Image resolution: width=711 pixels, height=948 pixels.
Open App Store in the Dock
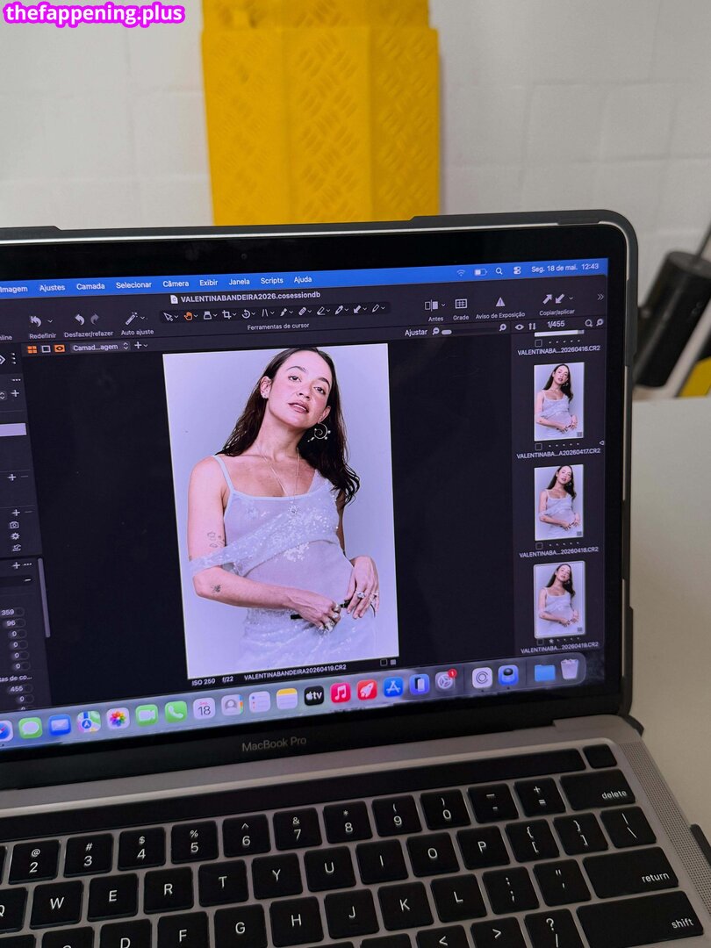393,687
